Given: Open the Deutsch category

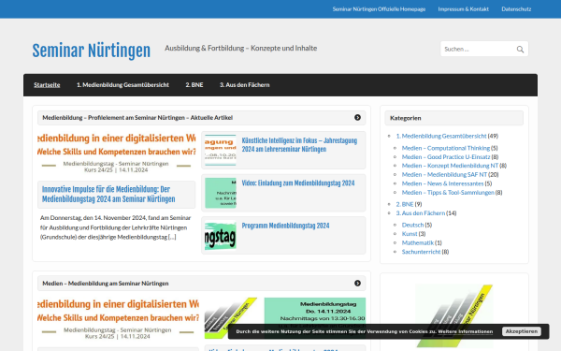Looking at the screenshot, I should point(412,225).
